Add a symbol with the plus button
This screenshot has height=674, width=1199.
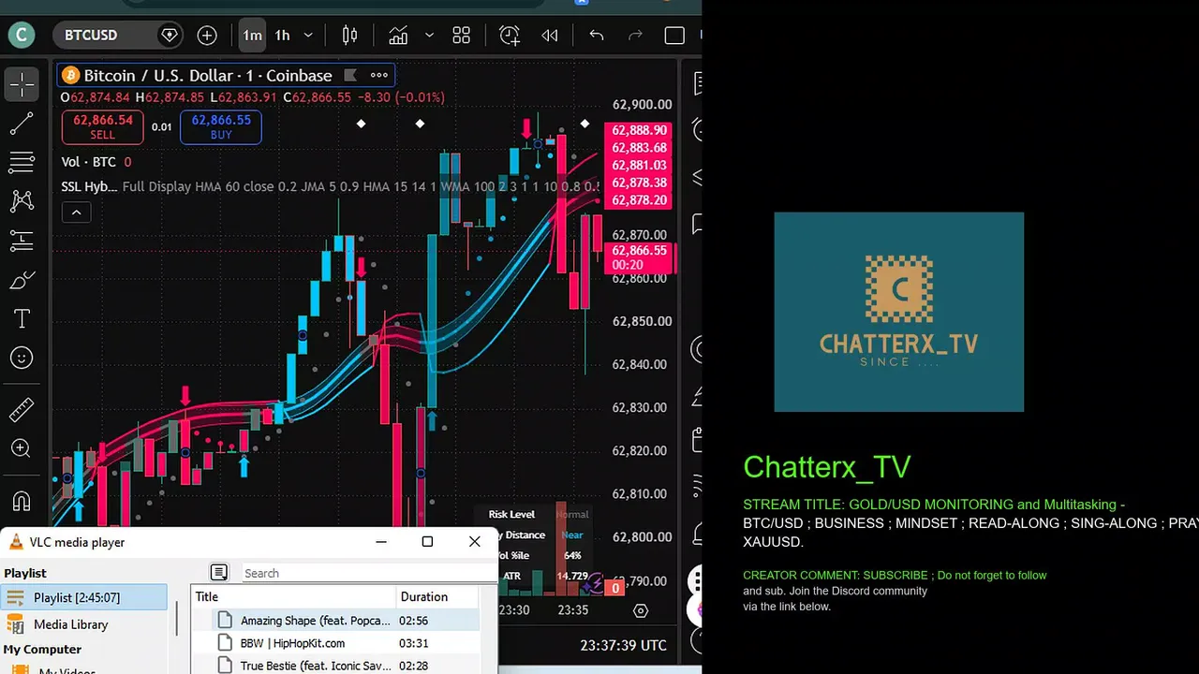(x=207, y=36)
